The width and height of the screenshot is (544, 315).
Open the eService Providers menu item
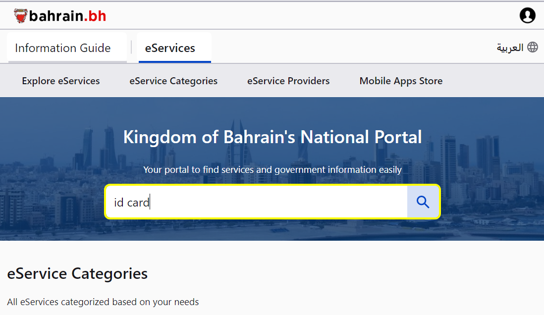[288, 81]
